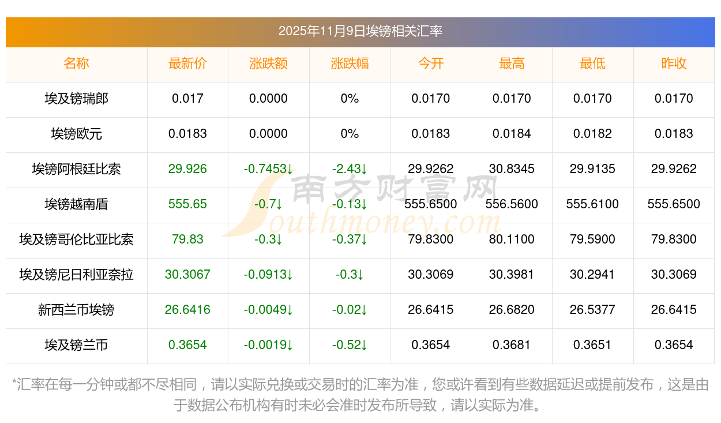This screenshot has width=721, height=423.
Task: Select the 埃及镑哥伦比亚比索 row name
Action: (76, 239)
